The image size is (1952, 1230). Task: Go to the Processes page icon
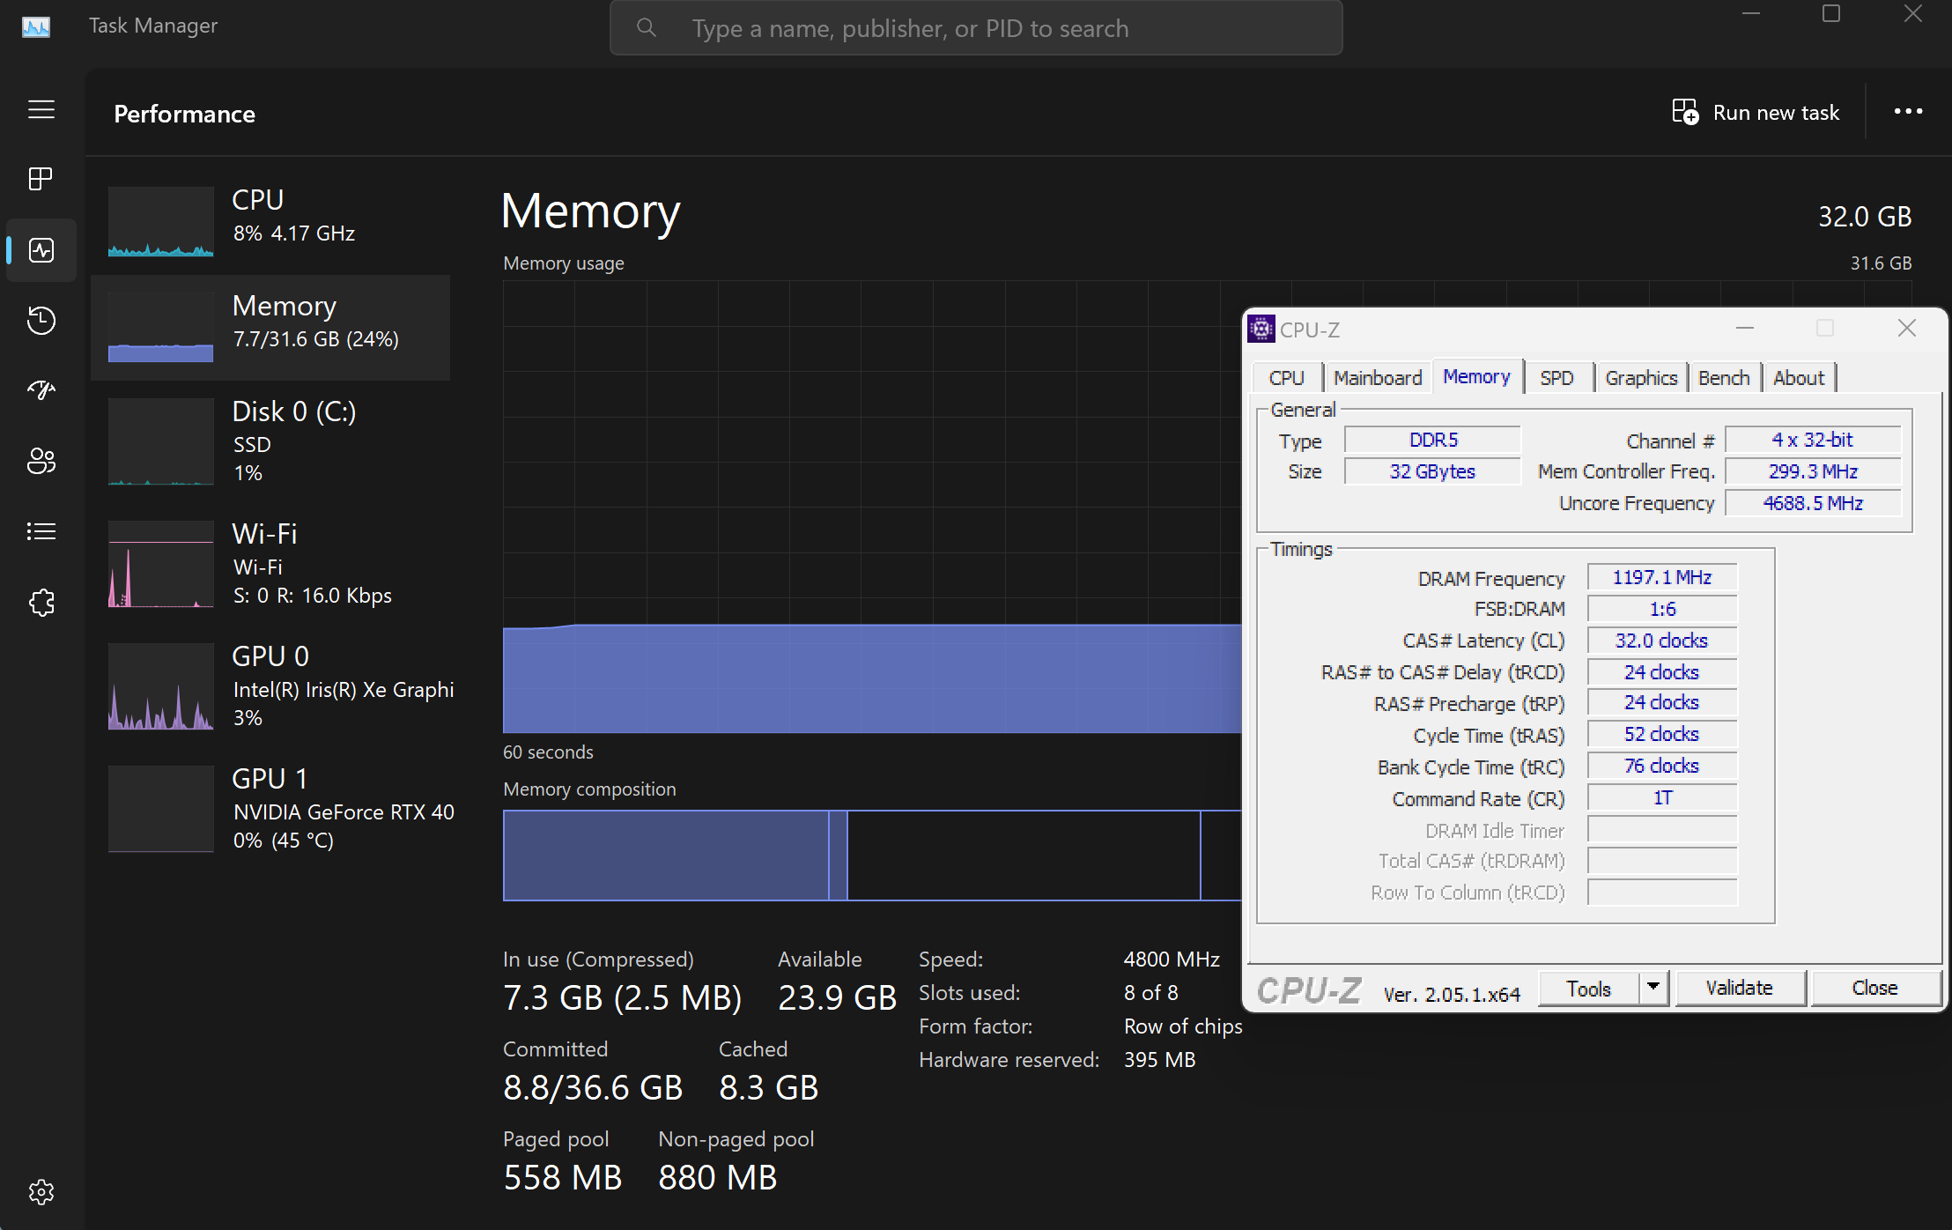tap(41, 179)
